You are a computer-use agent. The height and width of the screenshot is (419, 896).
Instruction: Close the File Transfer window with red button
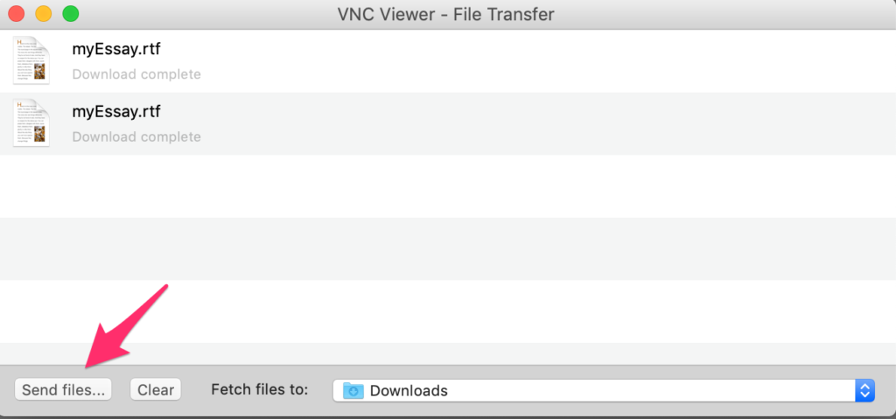coord(17,14)
